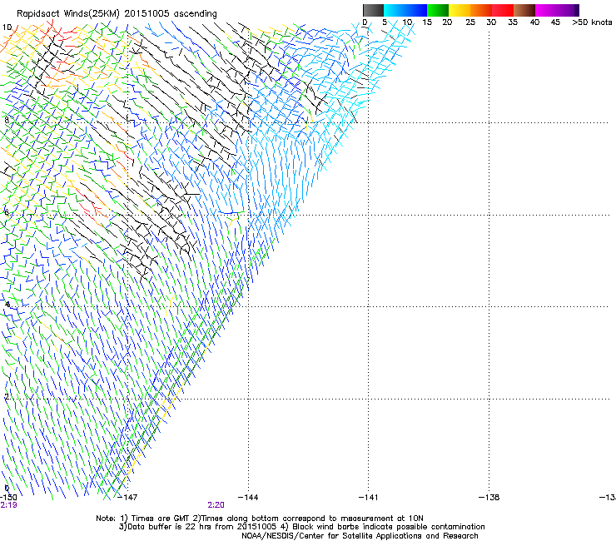
Task: Click the gray 0-5 knots color swatch
Action: coord(373,10)
